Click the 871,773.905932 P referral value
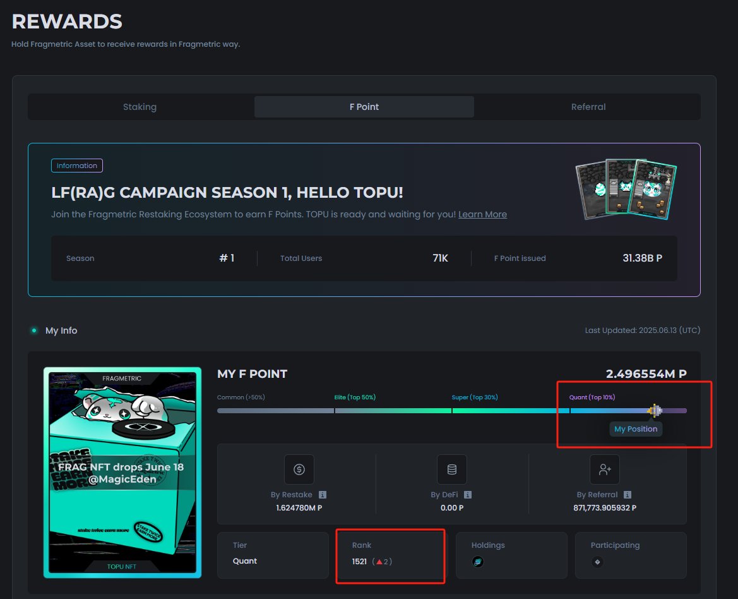This screenshot has height=599, width=738. (x=605, y=507)
